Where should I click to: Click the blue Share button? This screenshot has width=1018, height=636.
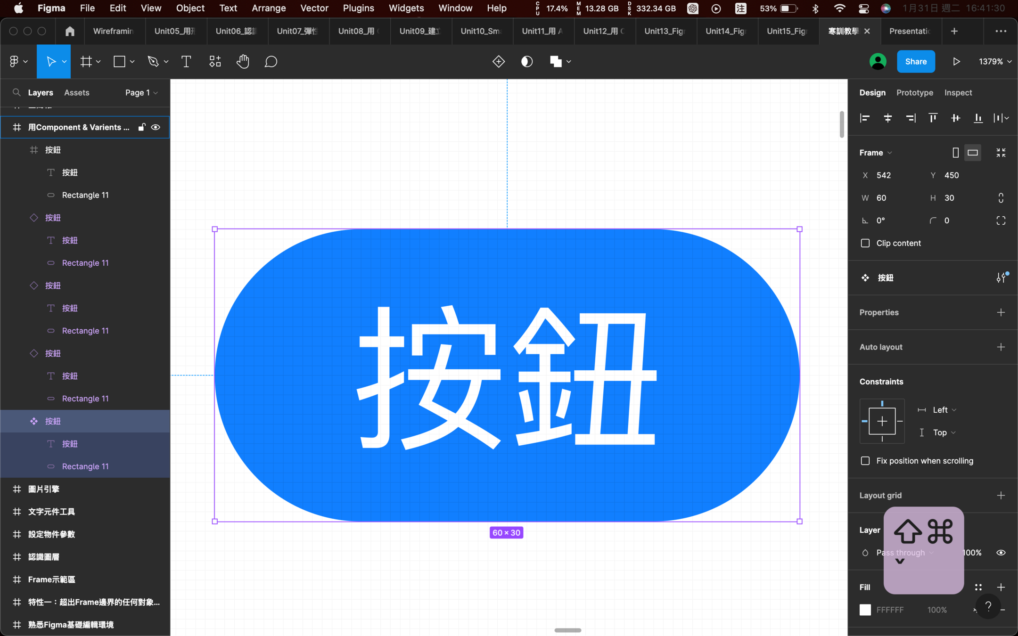coord(915,62)
